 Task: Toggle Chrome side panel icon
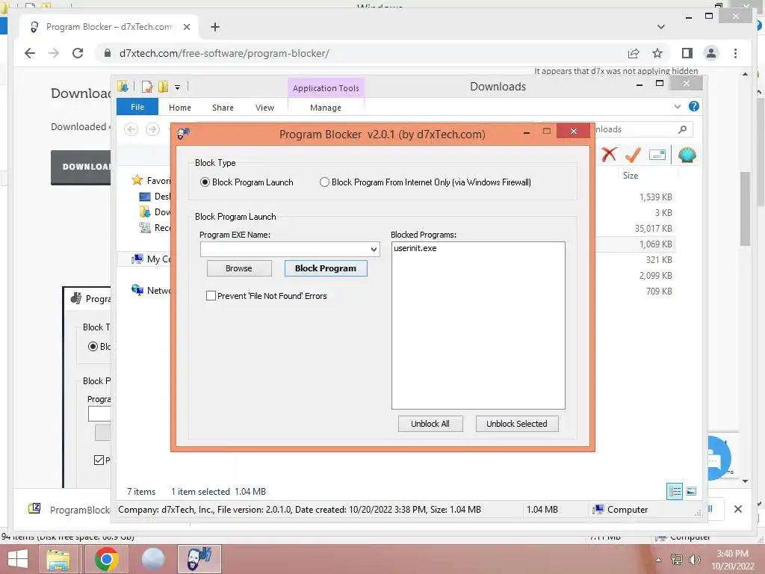[687, 53]
